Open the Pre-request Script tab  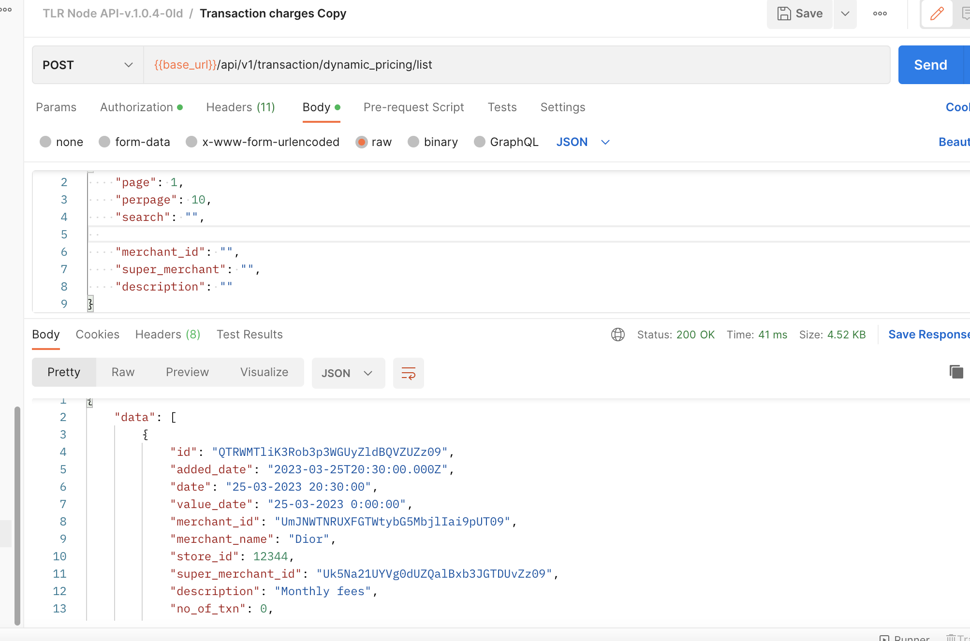pos(414,107)
